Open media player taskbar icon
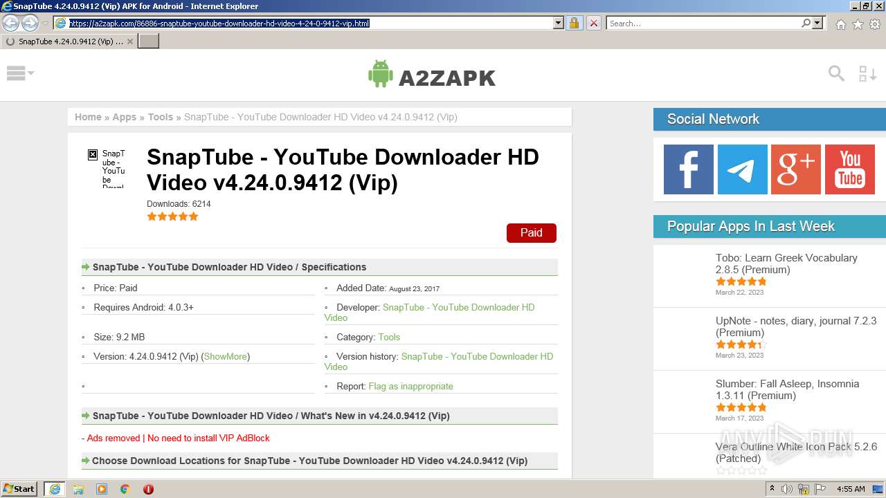 102,489
